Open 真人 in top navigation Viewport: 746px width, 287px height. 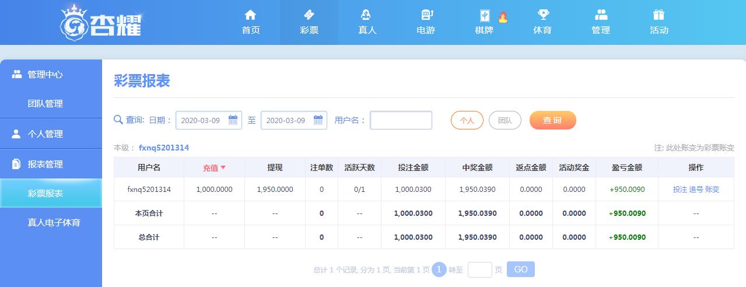click(x=367, y=22)
